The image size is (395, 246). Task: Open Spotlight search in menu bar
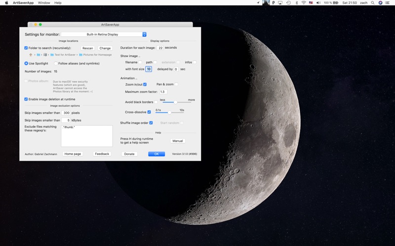(373, 3)
